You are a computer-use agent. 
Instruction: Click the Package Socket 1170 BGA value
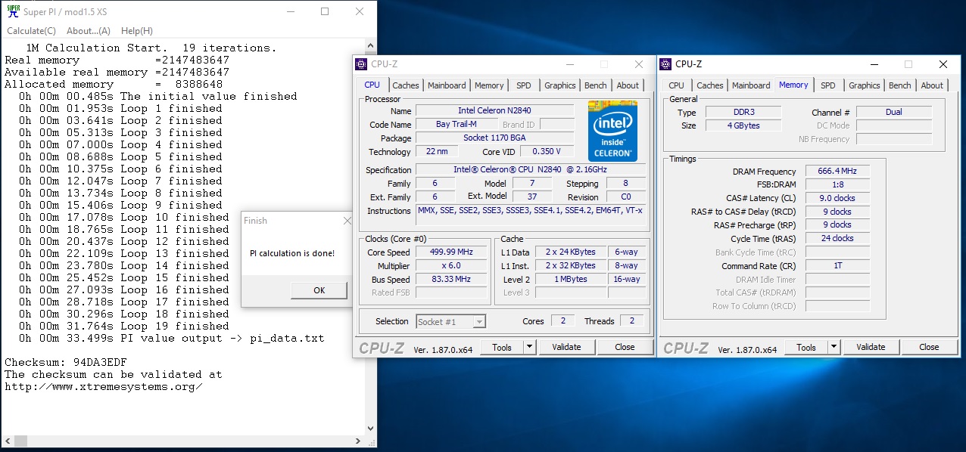(x=494, y=138)
